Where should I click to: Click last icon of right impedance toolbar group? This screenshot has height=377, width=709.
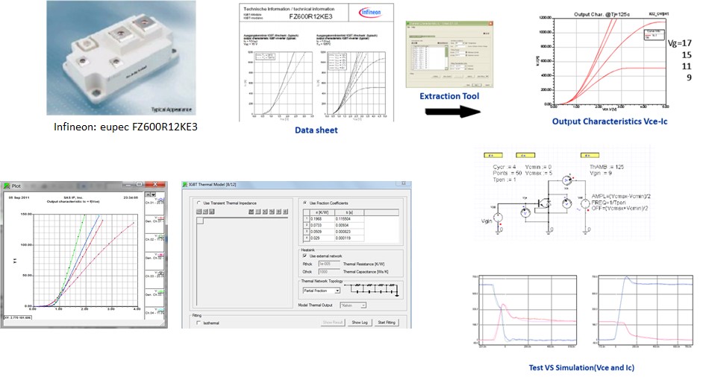point(285,212)
